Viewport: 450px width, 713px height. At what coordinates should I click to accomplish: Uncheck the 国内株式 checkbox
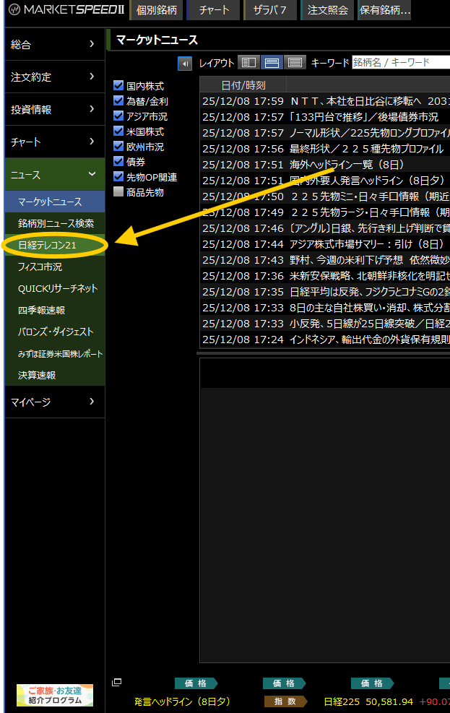click(x=118, y=85)
